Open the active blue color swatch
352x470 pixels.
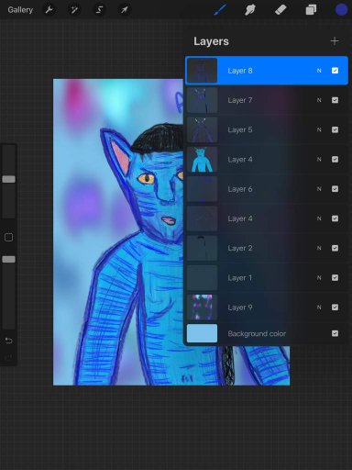tap(341, 10)
